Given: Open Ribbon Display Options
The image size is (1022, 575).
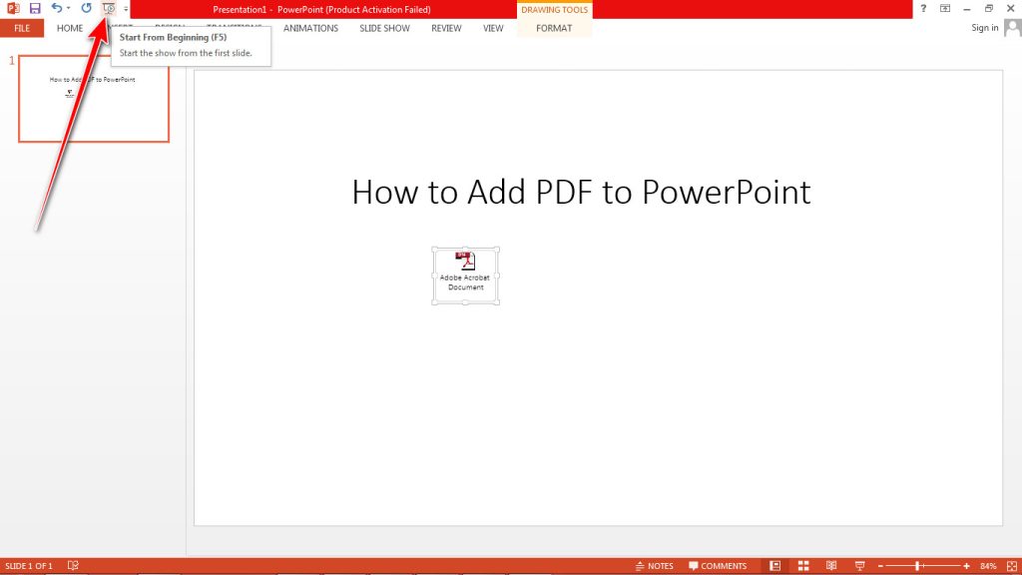Looking at the screenshot, I should coord(946,8).
